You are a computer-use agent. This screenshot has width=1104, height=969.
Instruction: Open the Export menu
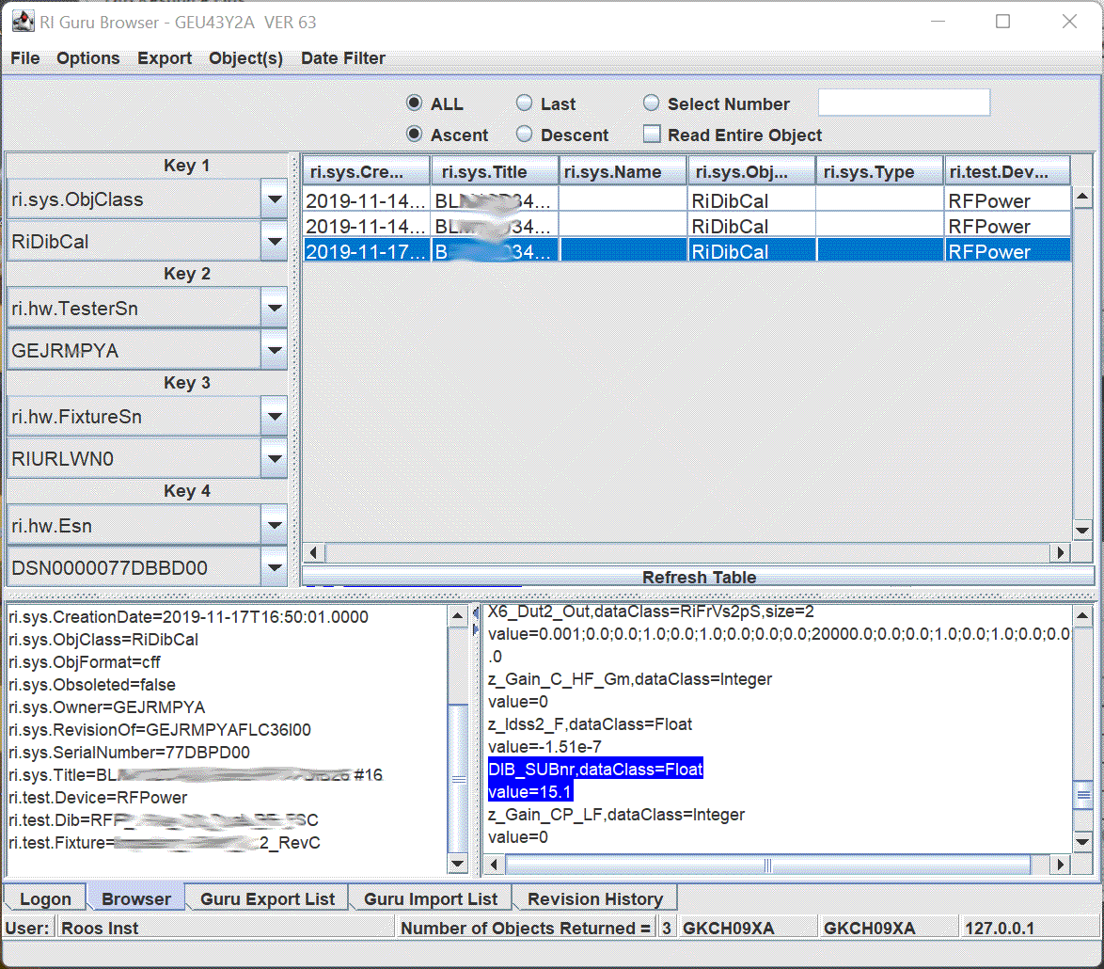coord(164,58)
